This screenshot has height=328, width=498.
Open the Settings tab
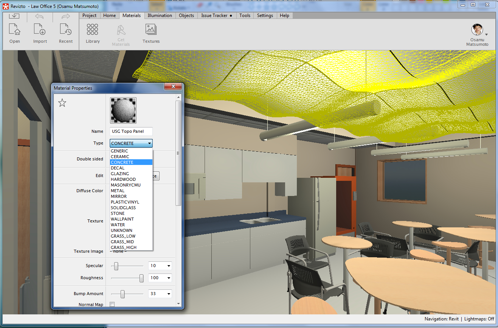(265, 16)
